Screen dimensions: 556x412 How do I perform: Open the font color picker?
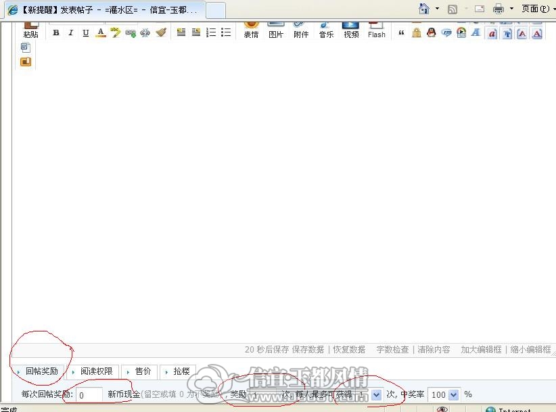(101, 33)
